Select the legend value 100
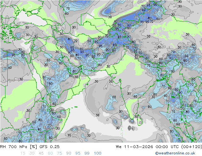 click(97, 153)
